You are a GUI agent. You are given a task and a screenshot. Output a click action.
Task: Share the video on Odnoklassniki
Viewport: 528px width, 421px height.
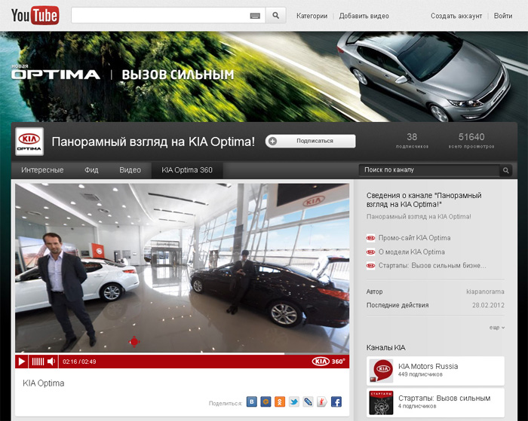(x=280, y=402)
